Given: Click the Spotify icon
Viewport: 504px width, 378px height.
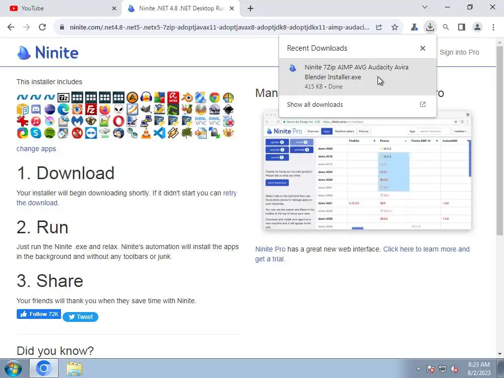Looking at the screenshot, I should pyautogui.click(x=50, y=133).
